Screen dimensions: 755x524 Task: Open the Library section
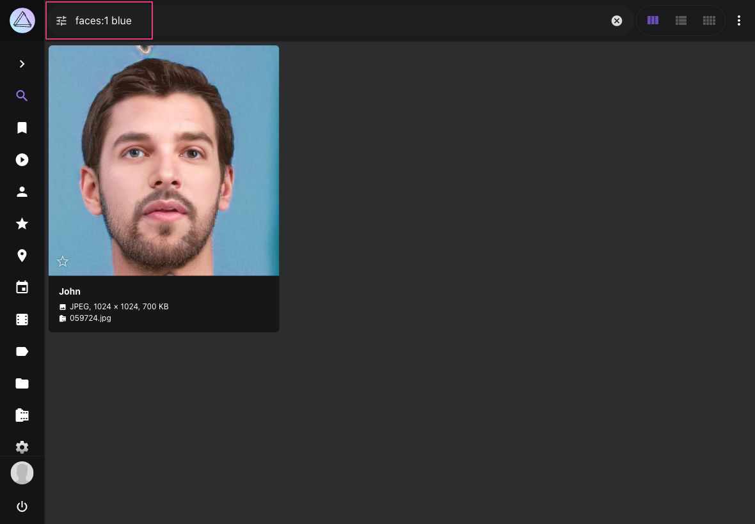[x=22, y=415]
